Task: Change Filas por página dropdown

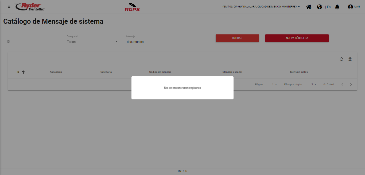Action: (313, 85)
